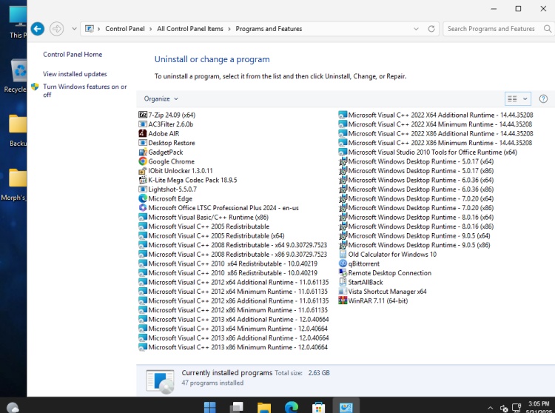The image size is (555, 413).
Task: Select Microsoft Windows Desktop Runtime - 5.0.17 (x64)
Action: (416, 161)
